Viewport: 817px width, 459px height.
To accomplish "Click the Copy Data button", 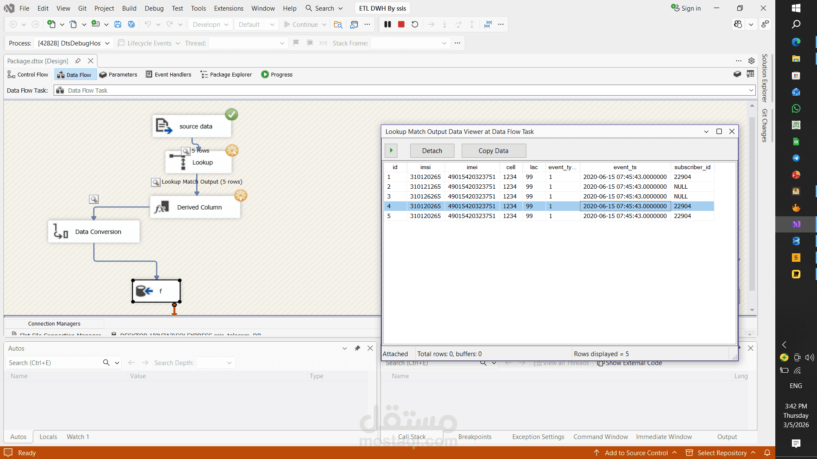I will pyautogui.click(x=493, y=151).
